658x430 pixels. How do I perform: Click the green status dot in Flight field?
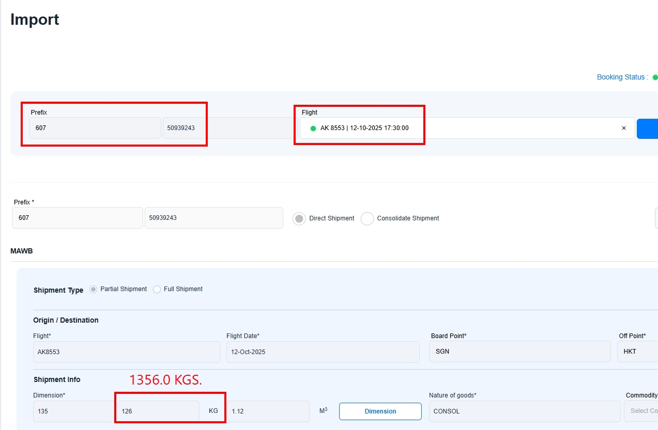pos(313,129)
